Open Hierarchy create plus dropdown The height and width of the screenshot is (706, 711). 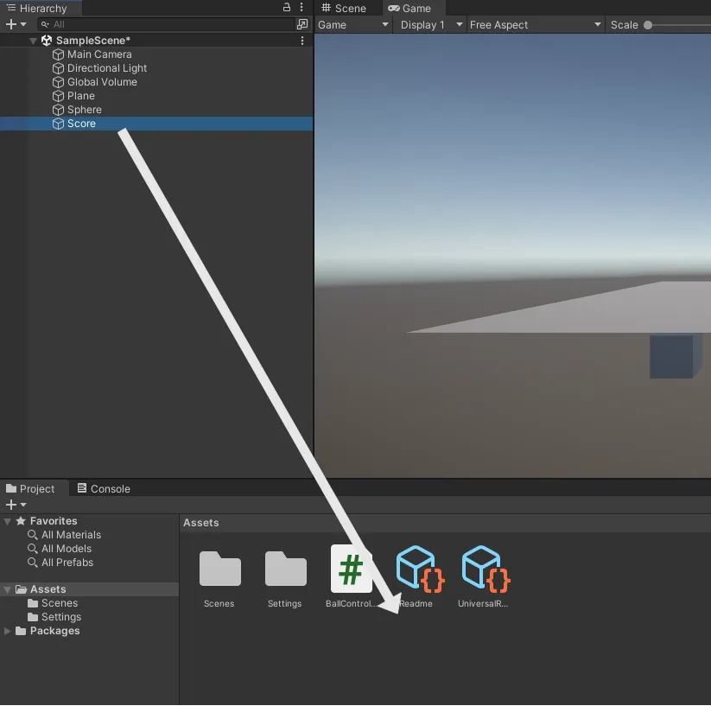(16, 24)
